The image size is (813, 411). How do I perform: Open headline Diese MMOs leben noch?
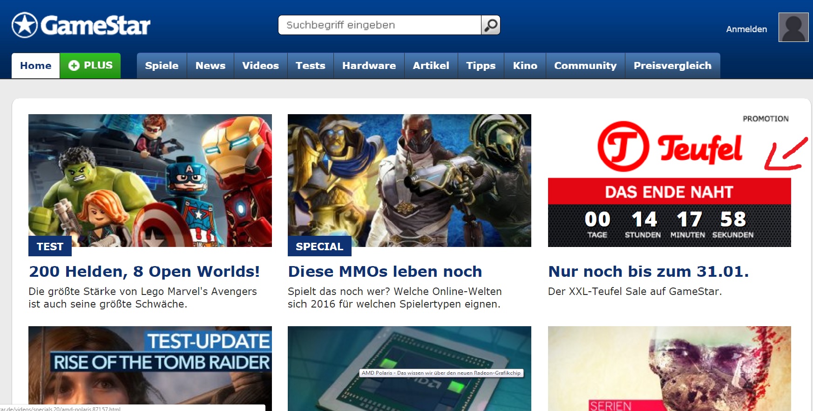pos(385,271)
